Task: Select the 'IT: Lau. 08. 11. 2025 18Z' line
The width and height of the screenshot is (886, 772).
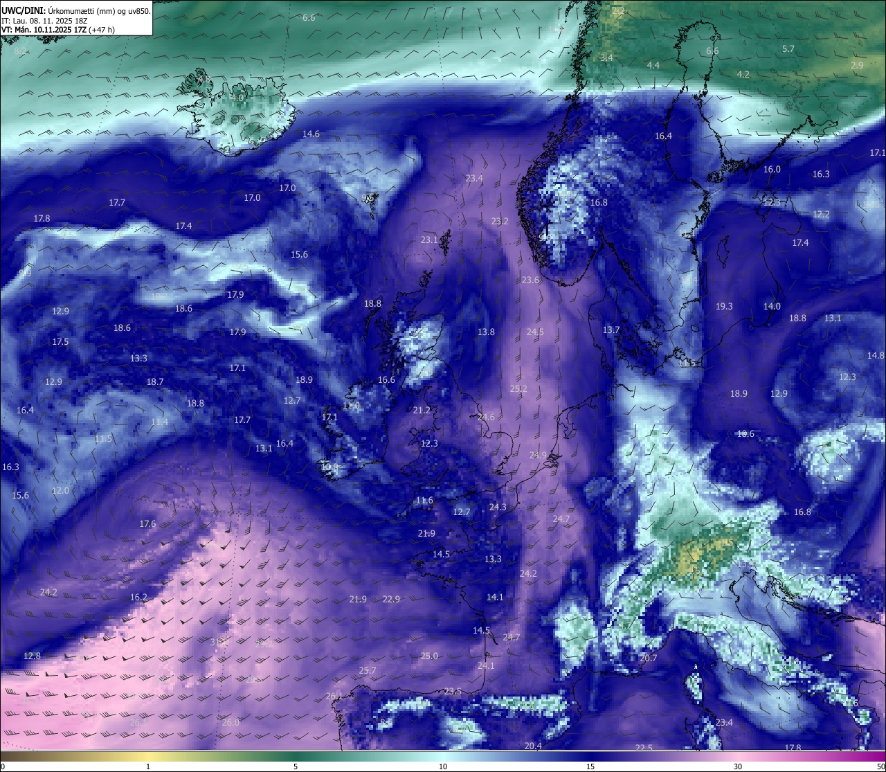Action: [x=44, y=21]
